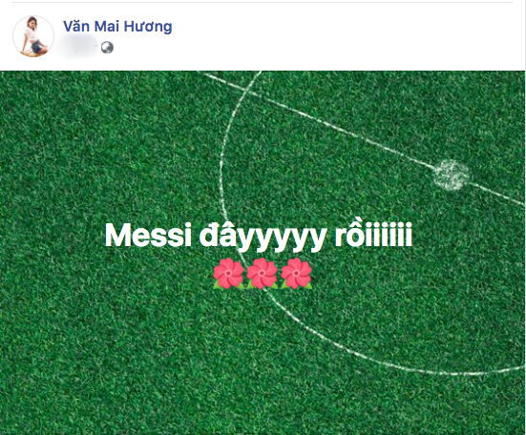Click the middle pink flower emoji

pos(262,273)
